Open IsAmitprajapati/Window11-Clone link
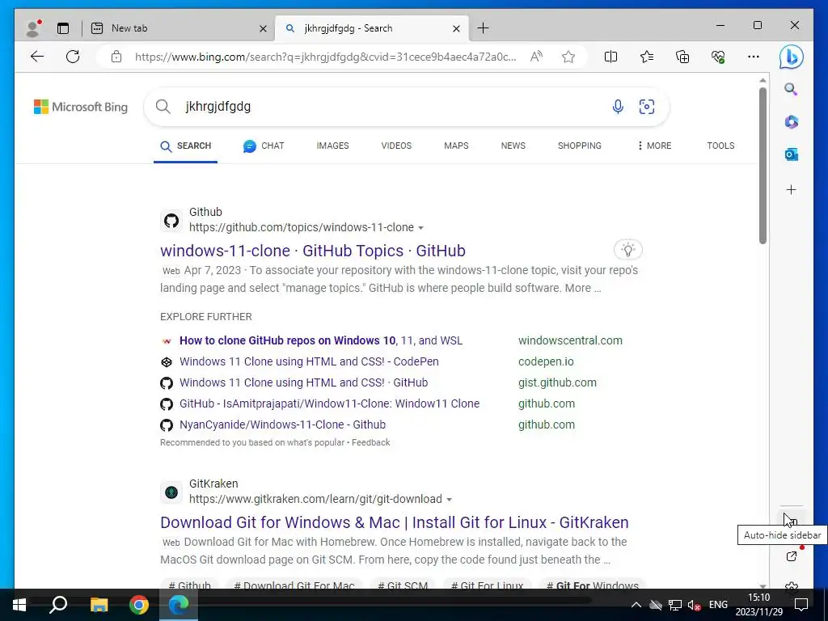The width and height of the screenshot is (828, 621). (x=330, y=404)
